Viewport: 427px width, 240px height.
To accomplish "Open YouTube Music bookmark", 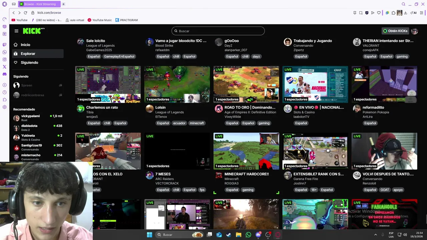I will [x=99, y=20].
